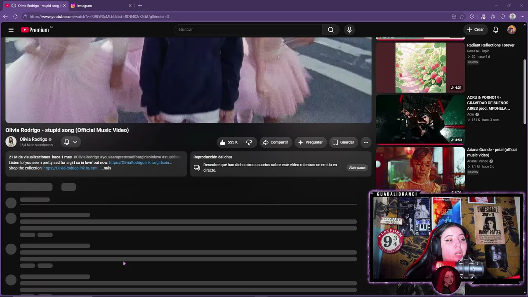Open Olivia Rodrigo channel name link
The height and width of the screenshot is (297, 528).
pyautogui.click(x=33, y=139)
